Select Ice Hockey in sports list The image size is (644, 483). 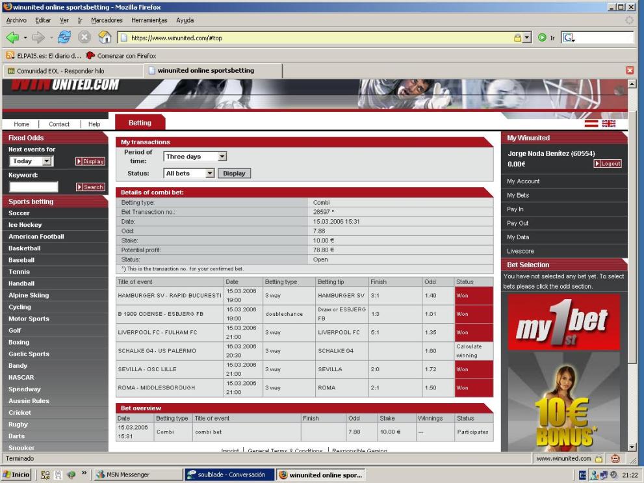[x=25, y=225]
